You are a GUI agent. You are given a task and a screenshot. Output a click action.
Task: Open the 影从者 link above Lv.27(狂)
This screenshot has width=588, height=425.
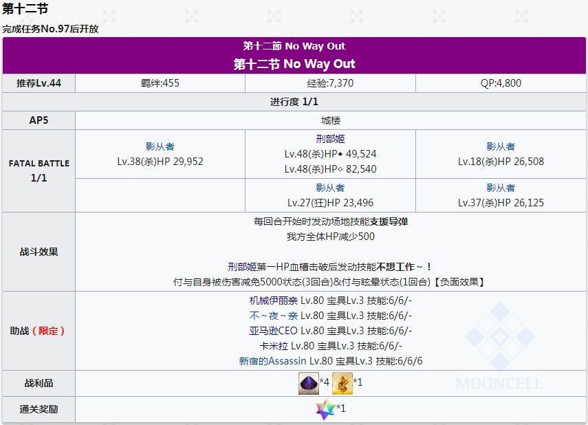tap(330, 188)
